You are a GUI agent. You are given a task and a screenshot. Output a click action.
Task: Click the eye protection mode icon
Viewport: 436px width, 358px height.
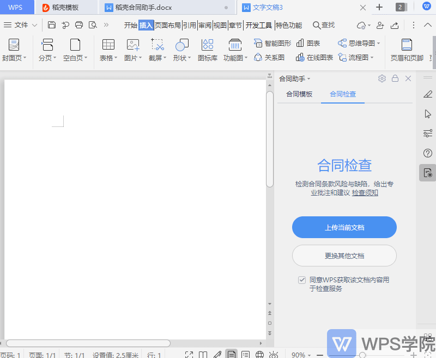point(274,355)
